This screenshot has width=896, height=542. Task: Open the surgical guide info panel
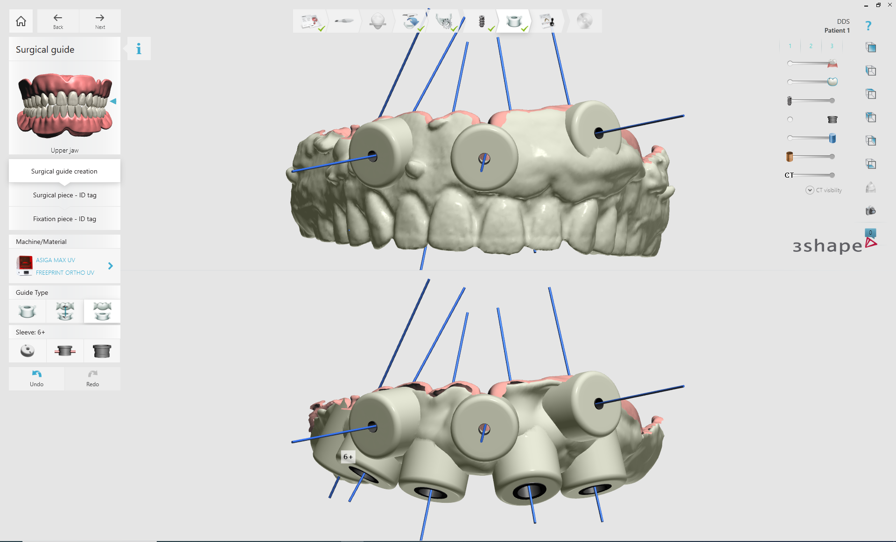[x=138, y=49]
